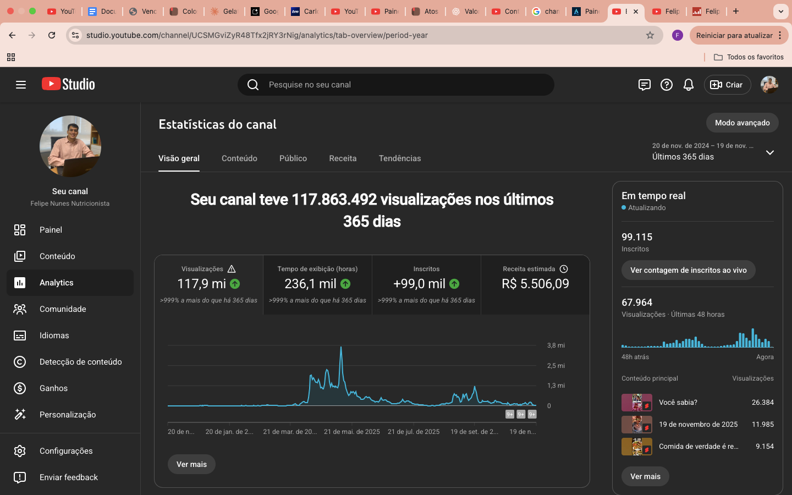The height and width of the screenshot is (495, 792).
Task: Click the warning icon beside Visualizações
Action: (232, 269)
